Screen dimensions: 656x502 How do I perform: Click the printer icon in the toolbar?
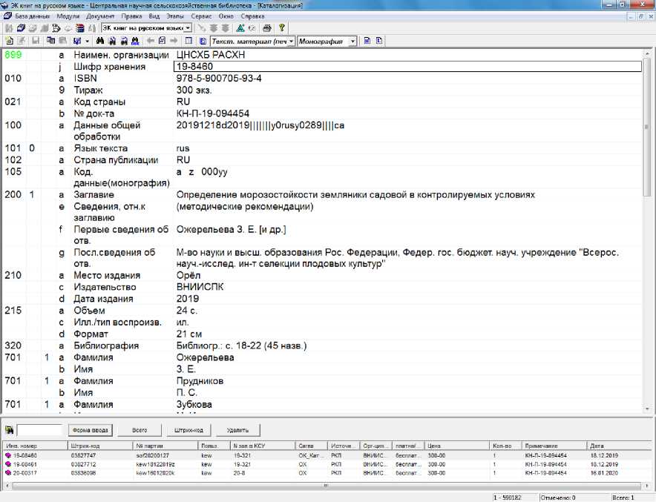pos(267,27)
